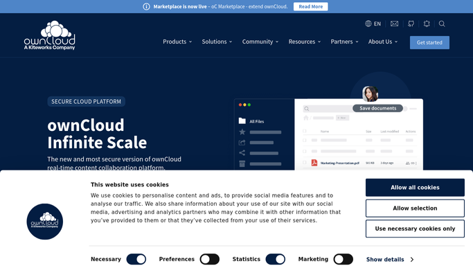Screen dimensions: 473x266
Task: Click the Get started button
Action: tap(429, 42)
